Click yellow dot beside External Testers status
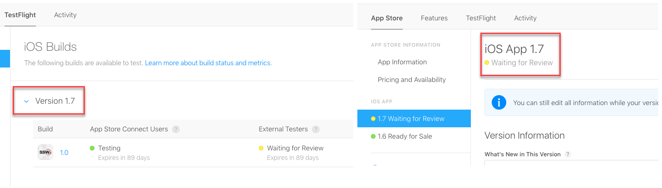The height and width of the screenshot is (188, 662). 261,148
